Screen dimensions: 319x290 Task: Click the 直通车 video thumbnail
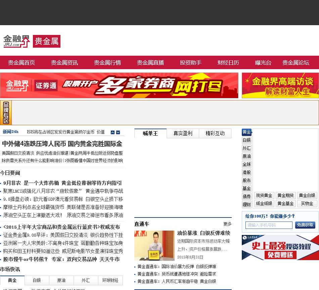154,245
